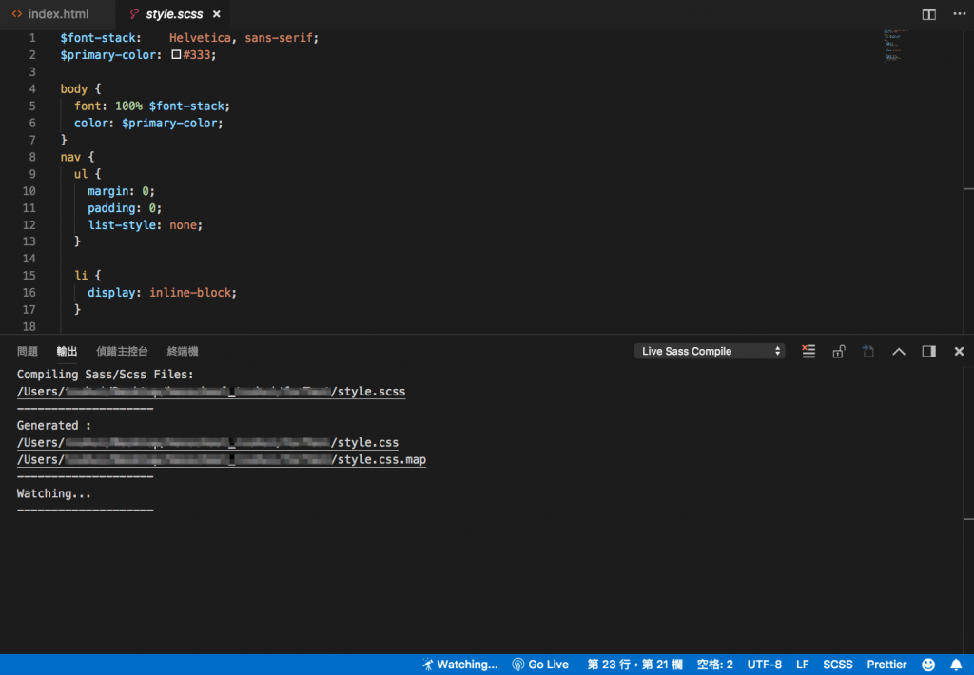Click line number 4 in the gutter

[x=32, y=88]
